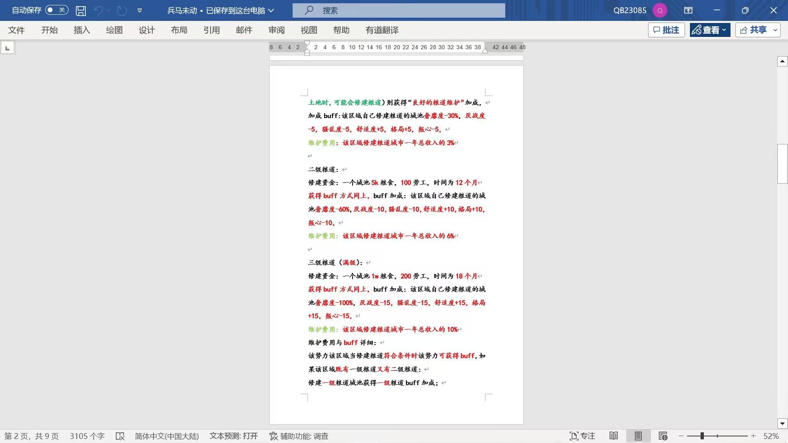This screenshot has height=443, width=788.
Task: Click the 共享 share button
Action: (753, 30)
